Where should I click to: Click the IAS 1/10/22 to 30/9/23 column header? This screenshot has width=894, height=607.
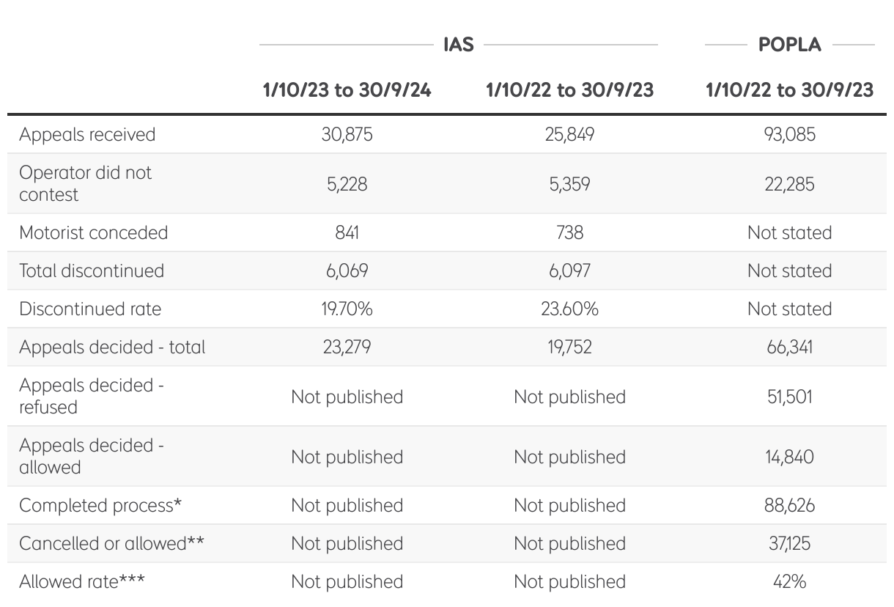[569, 90]
